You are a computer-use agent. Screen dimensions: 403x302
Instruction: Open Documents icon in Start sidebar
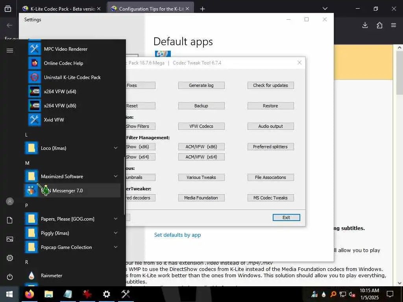click(x=10, y=220)
